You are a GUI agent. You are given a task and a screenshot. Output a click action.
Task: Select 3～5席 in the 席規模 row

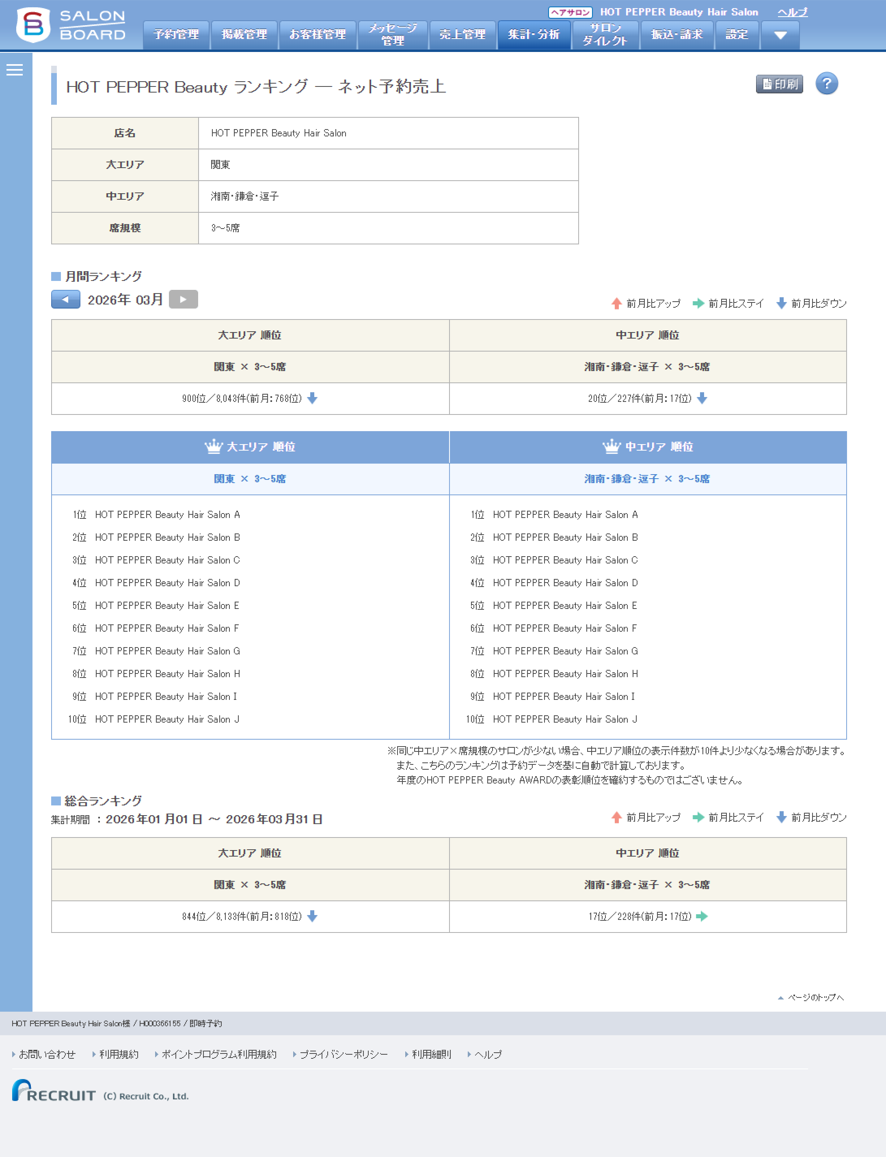click(225, 228)
